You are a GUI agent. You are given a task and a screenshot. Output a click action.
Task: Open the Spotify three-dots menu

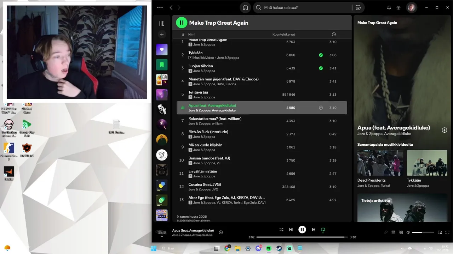point(160,7)
